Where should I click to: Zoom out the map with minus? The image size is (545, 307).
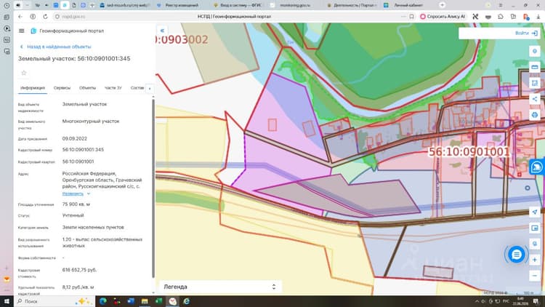[x=535, y=276]
